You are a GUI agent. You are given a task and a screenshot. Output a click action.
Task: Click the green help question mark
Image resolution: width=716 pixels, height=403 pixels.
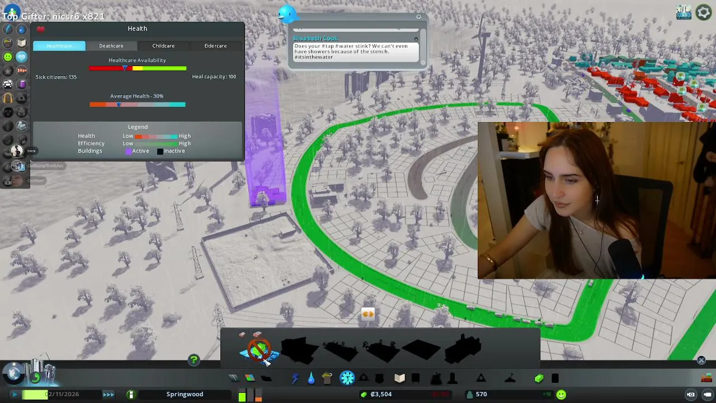click(194, 360)
